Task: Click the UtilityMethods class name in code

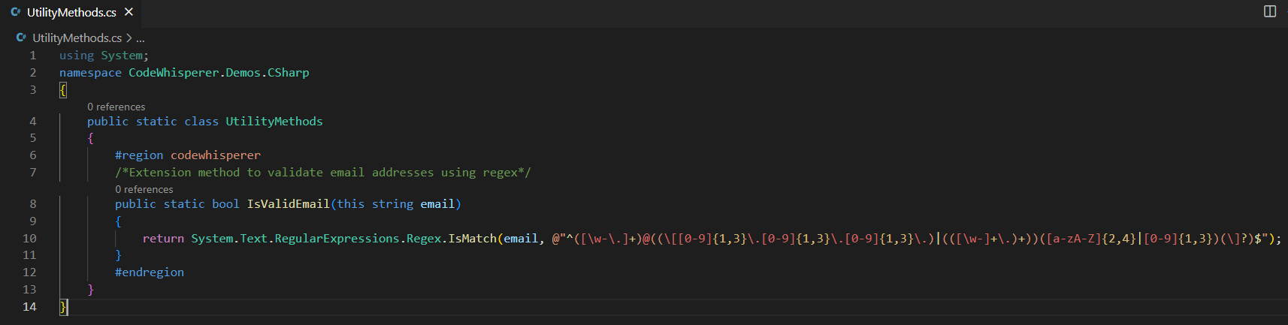Action: 274,121
